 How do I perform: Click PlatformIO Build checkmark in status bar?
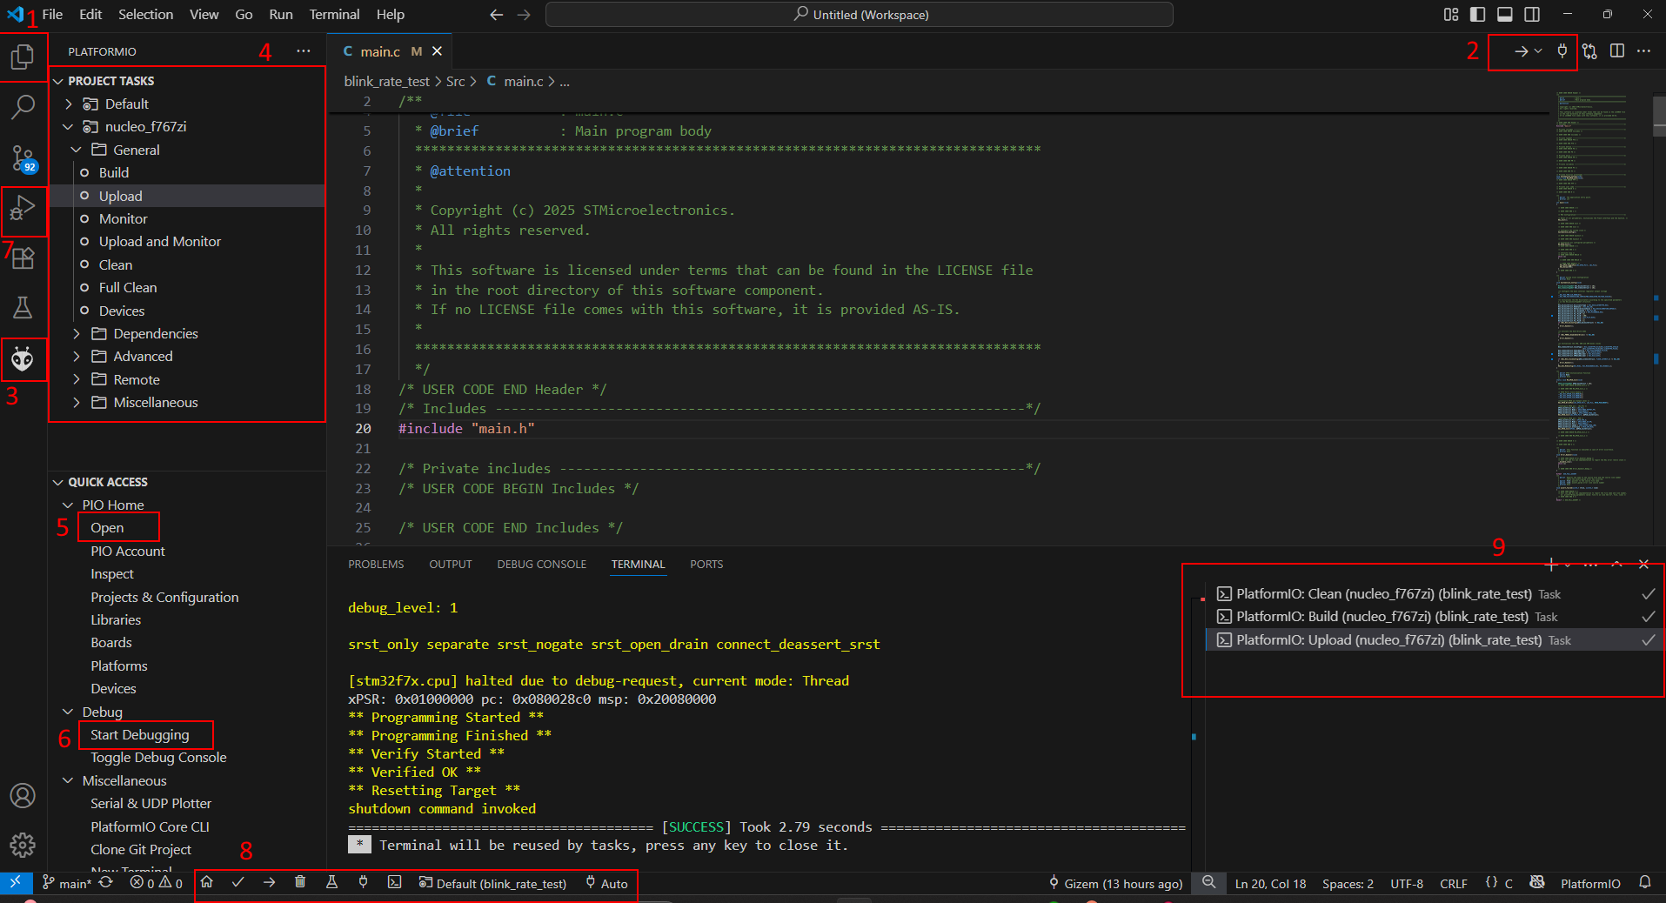click(238, 882)
